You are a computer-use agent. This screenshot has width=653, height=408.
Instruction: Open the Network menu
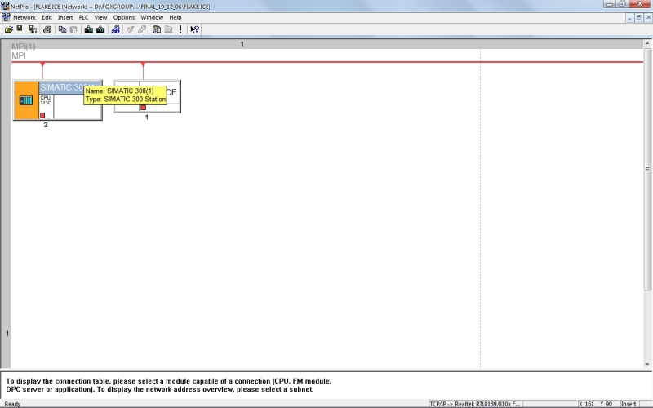coord(24,17)
